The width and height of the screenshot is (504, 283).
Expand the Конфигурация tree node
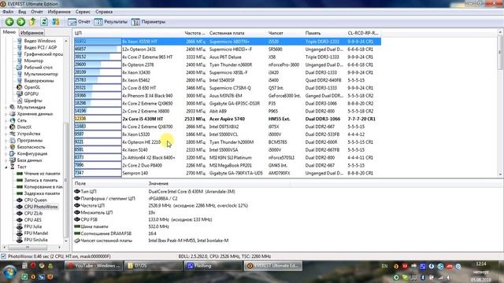point(6,154)
